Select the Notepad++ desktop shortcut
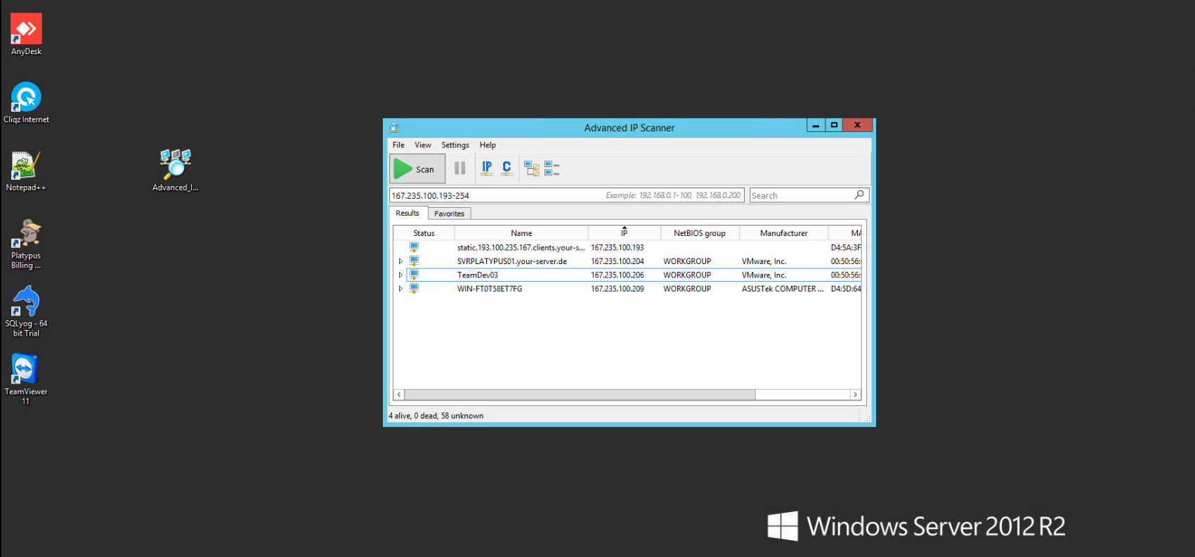 coord(26,171)
